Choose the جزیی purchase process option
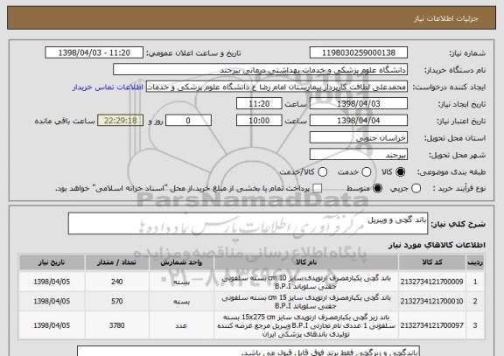The image size is (504, 356). (416, 188)
